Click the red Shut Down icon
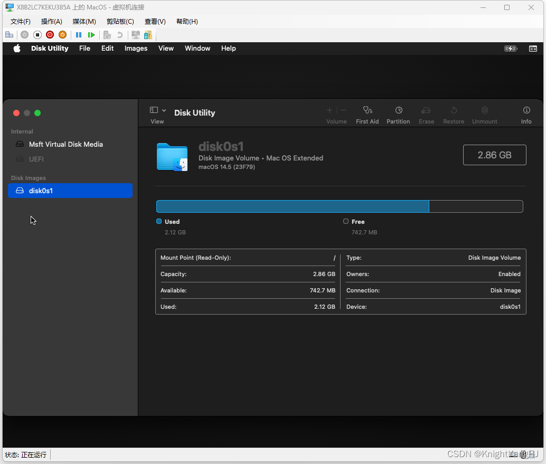Viewport: 546px width, 464px height. click(x=50, y=35)
